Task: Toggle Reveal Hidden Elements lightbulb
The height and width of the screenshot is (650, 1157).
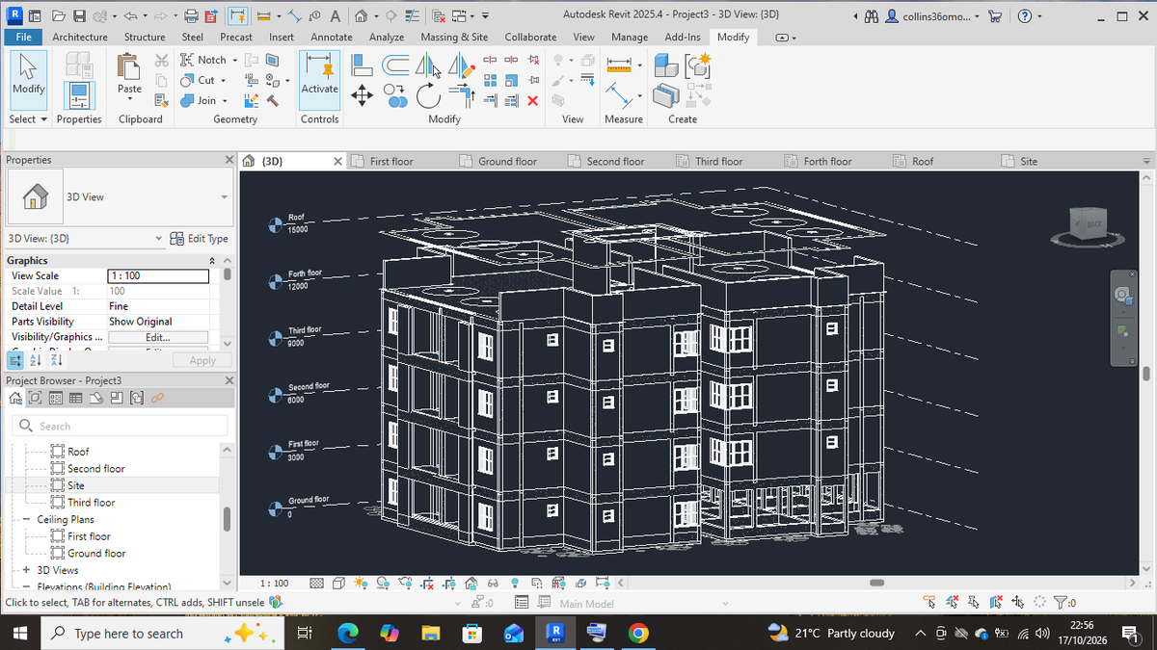Action: click(x=515, y=583)
